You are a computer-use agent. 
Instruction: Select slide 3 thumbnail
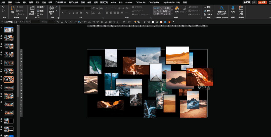(9, 46)
